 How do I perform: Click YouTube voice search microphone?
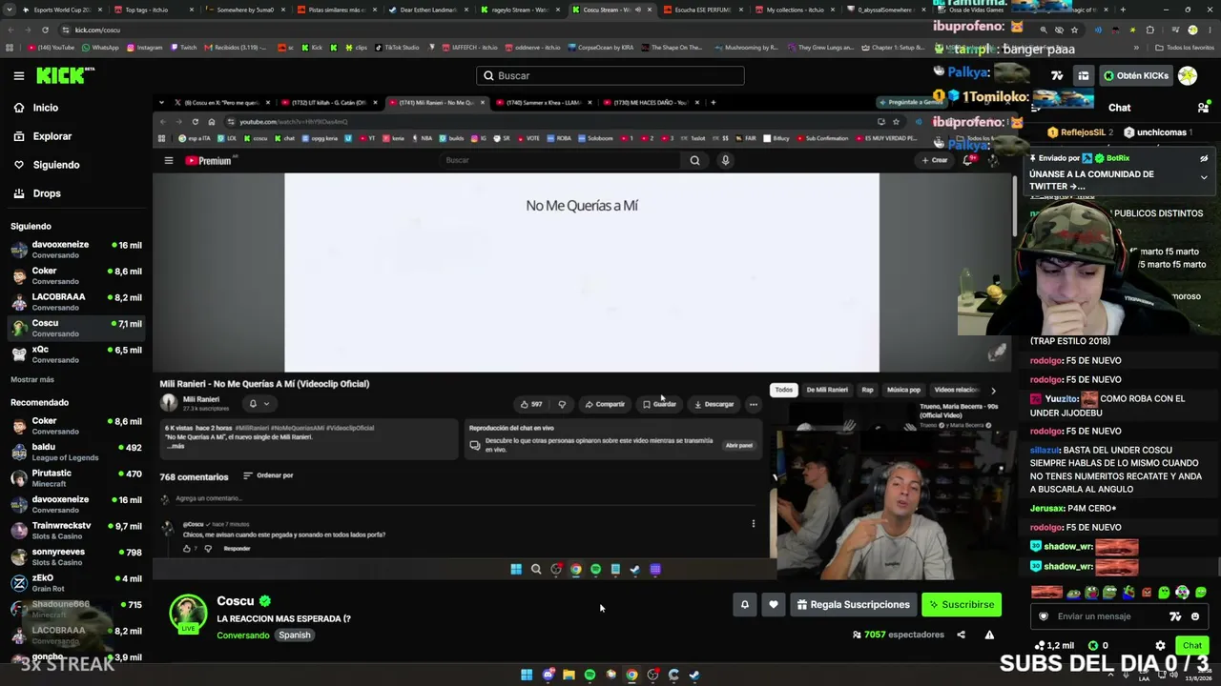click(725, 160)
